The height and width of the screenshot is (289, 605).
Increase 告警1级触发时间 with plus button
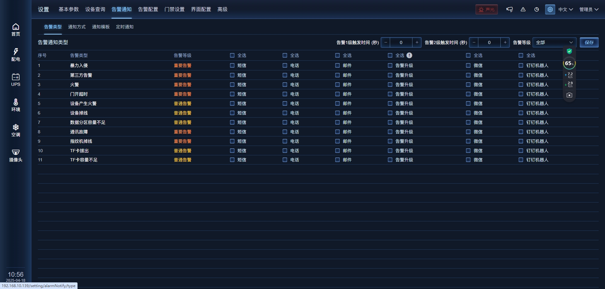[x=417, y=42]
